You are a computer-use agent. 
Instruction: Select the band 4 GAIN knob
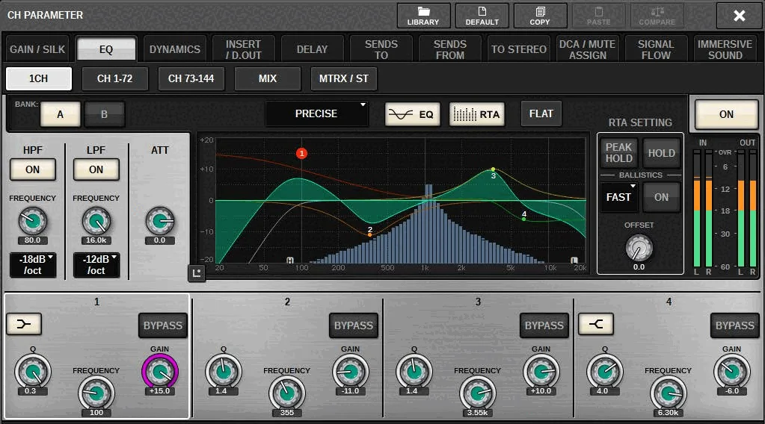coord(732,372)
